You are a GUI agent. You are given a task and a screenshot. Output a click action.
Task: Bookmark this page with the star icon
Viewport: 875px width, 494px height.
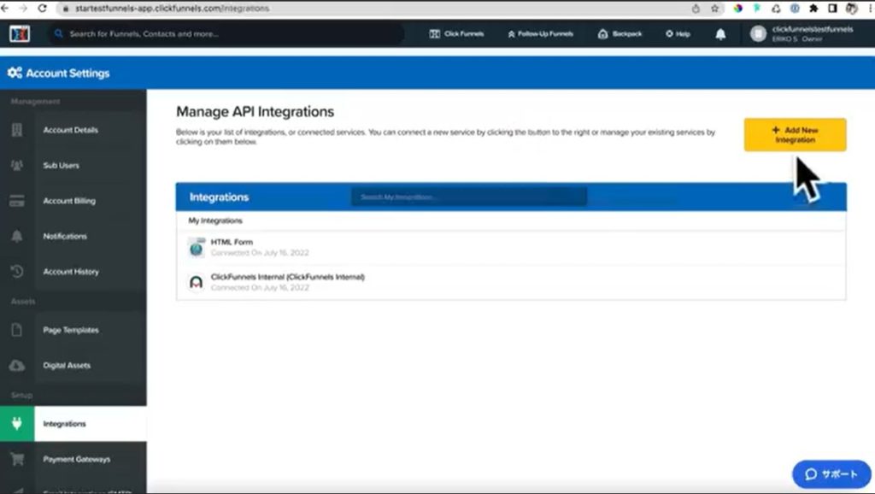(x=714, y=9)
